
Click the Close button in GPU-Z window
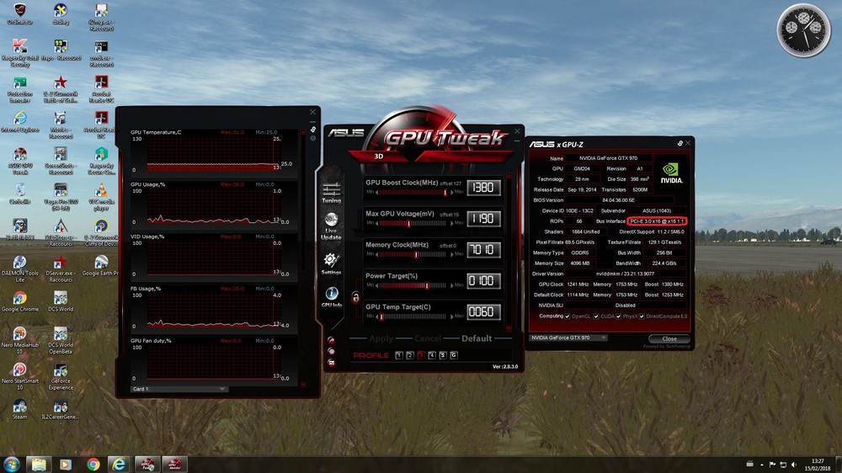coord(669,339)
